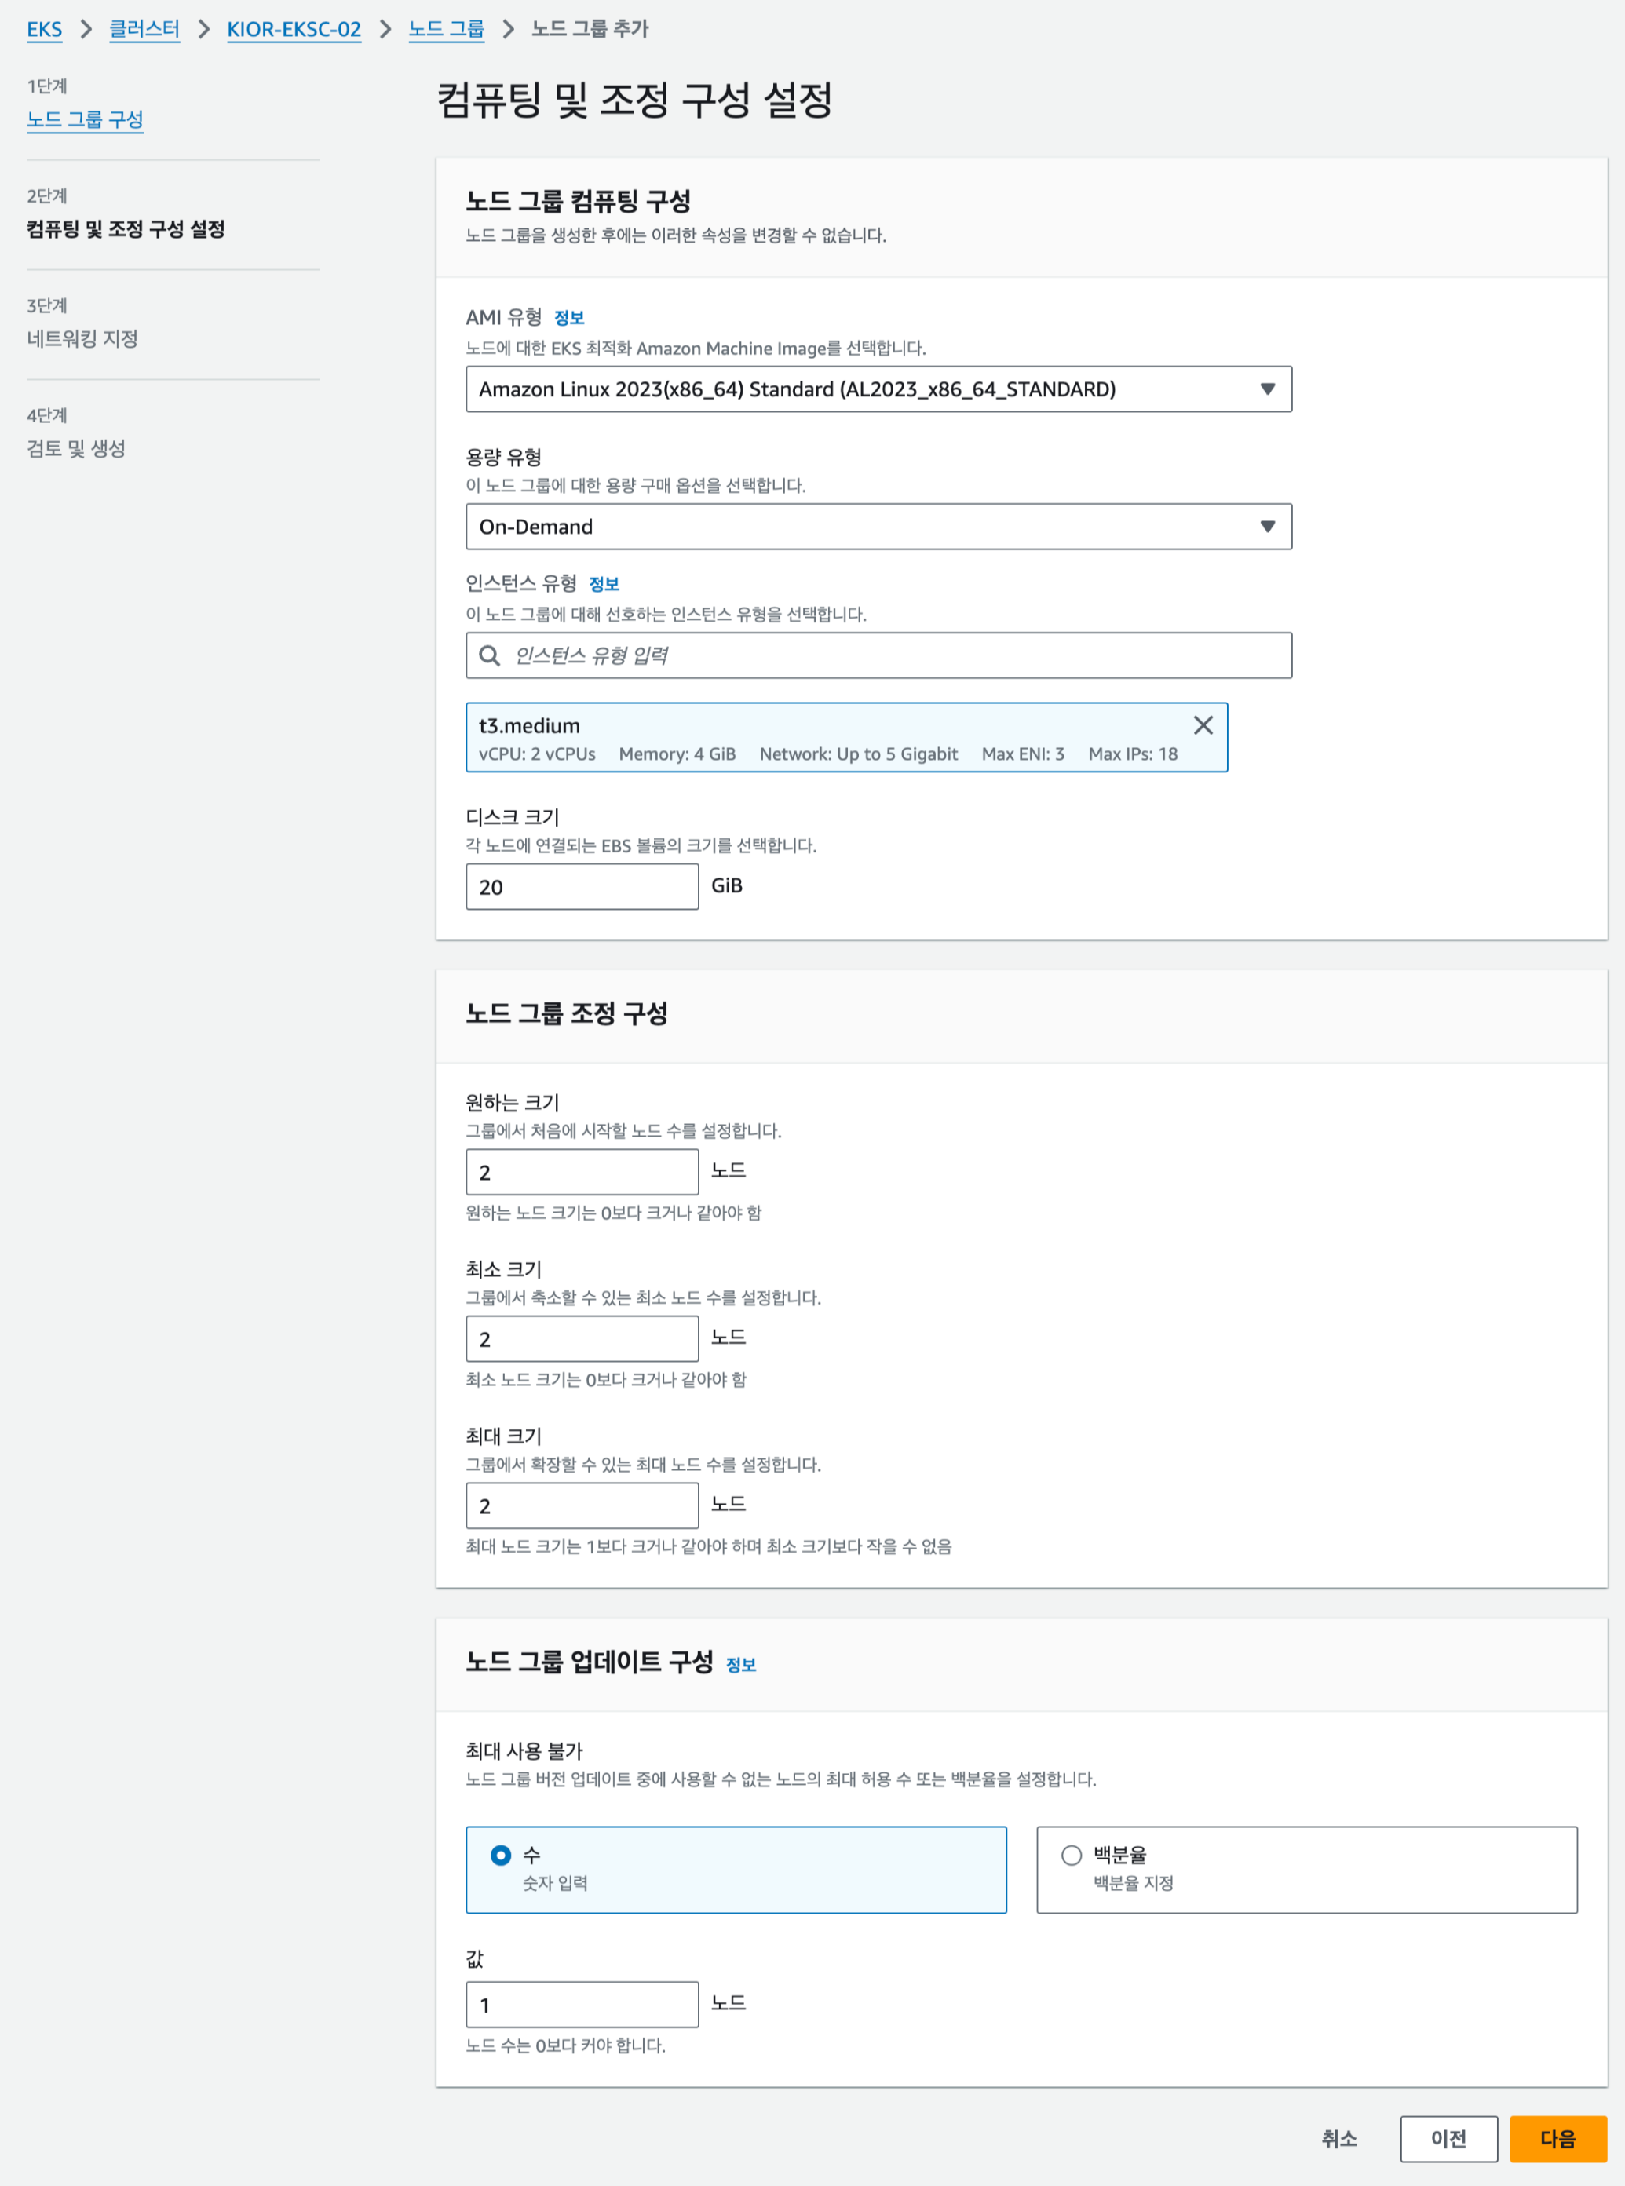Open the On-Demand capacity type dropdown
Screen dimensions: 1625x2186
(x=878, y=527)
